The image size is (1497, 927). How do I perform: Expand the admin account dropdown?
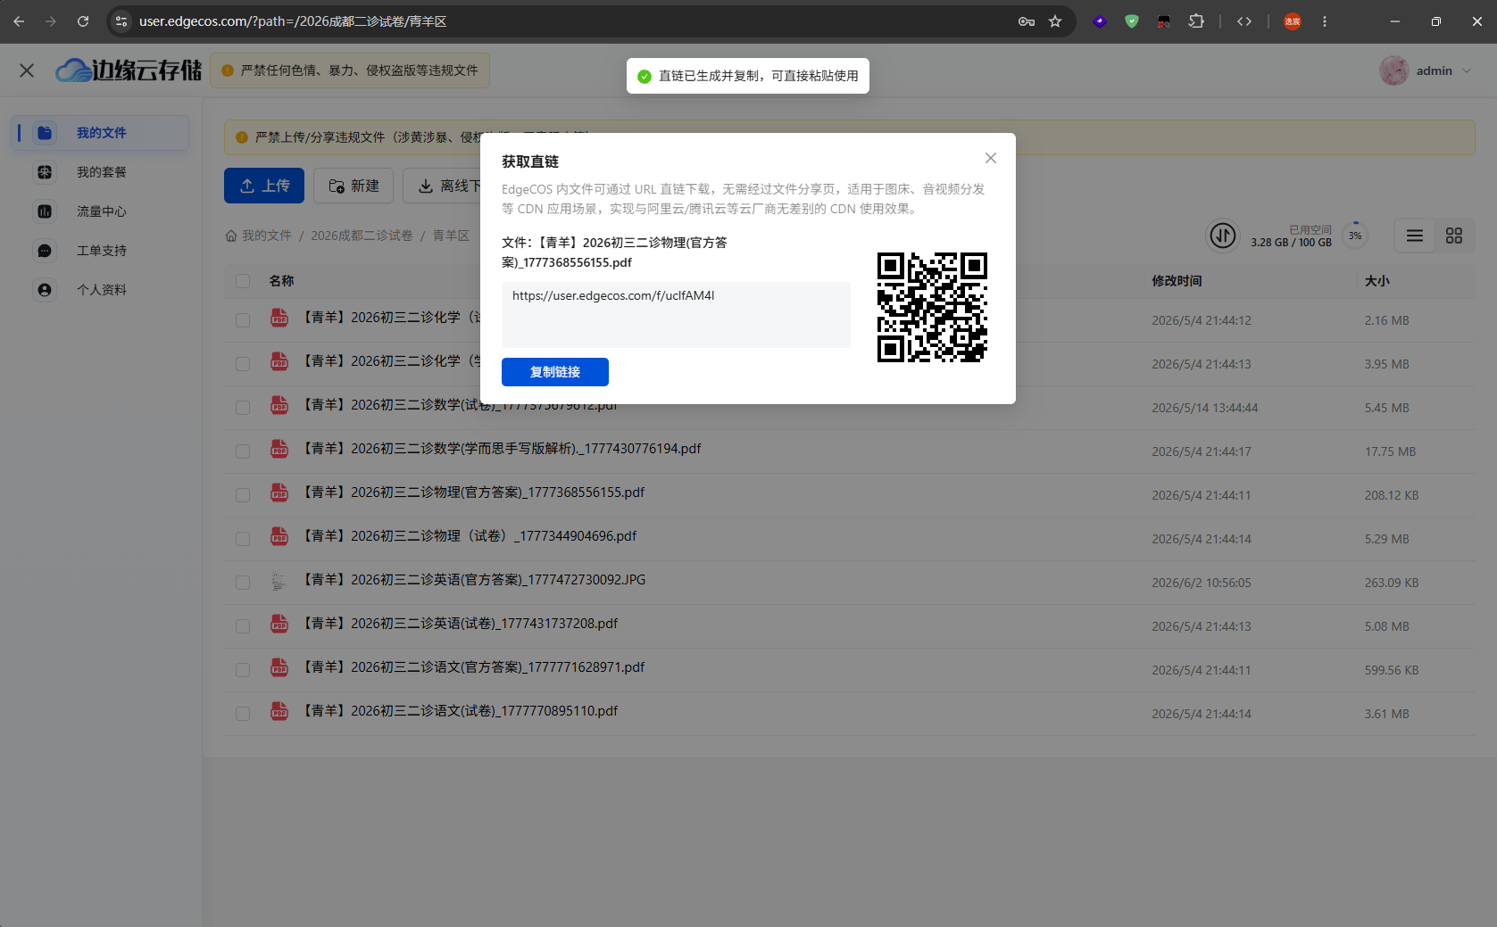(x=1426, y=70)
